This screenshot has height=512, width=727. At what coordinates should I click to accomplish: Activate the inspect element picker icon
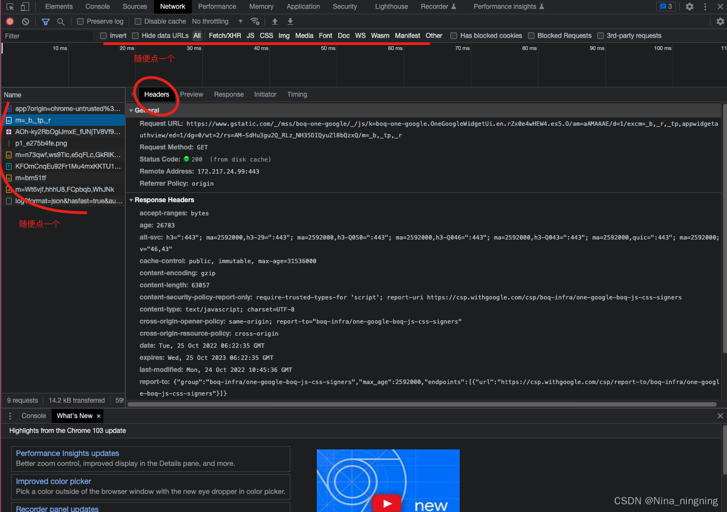[10, 7]
